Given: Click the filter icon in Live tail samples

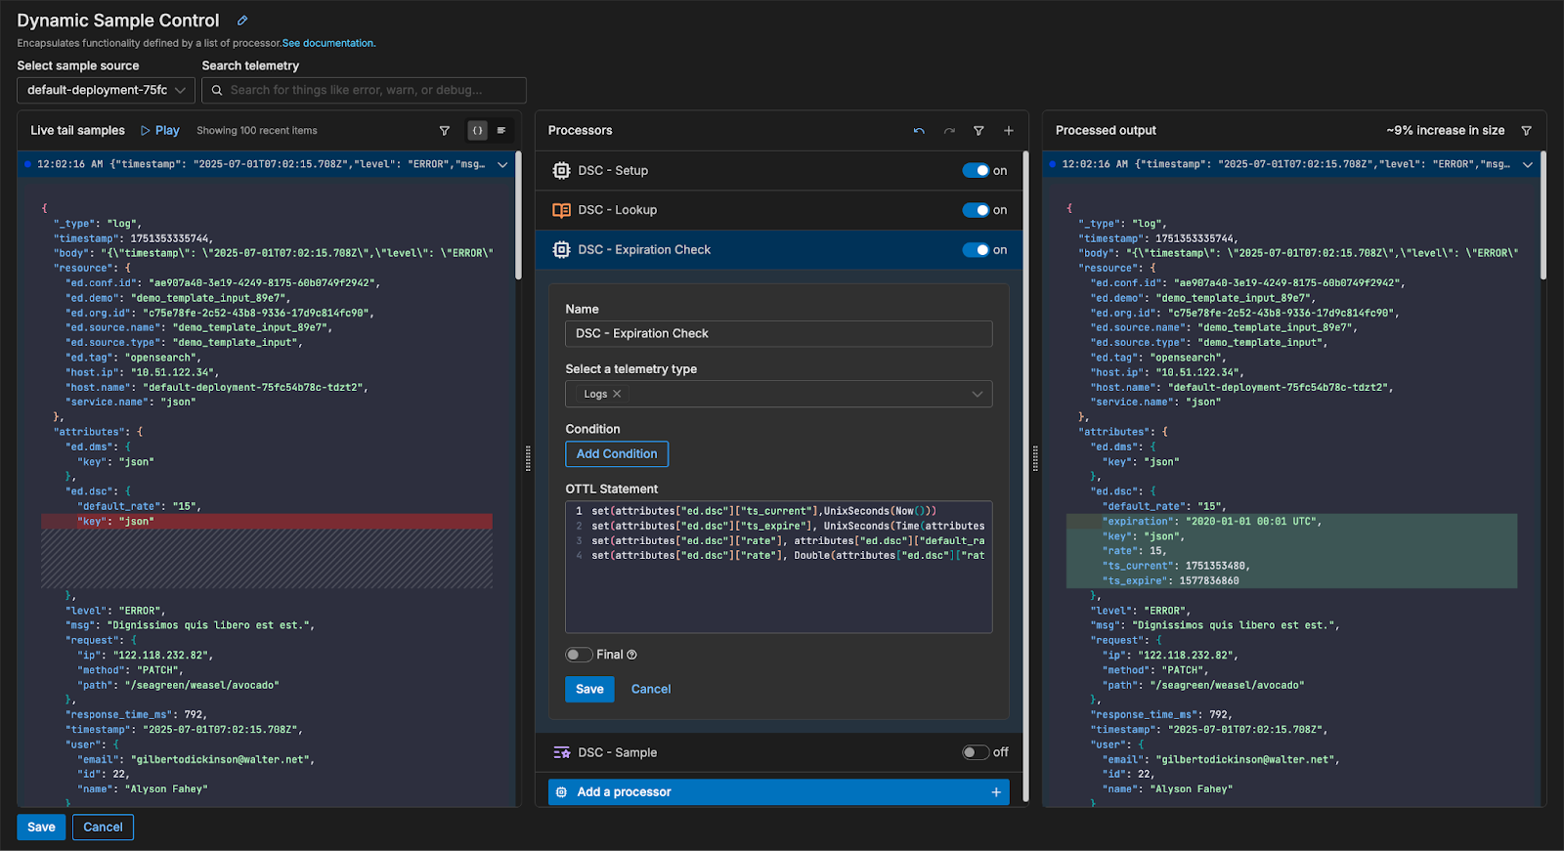Looking at the screenshot, I should [445, 131].
